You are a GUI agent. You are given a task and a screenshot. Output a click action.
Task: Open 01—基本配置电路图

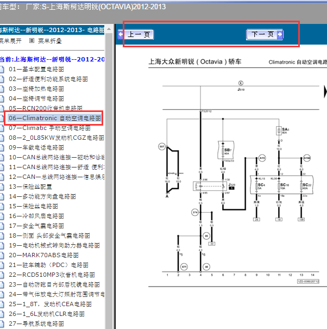(x=36, y=69)
